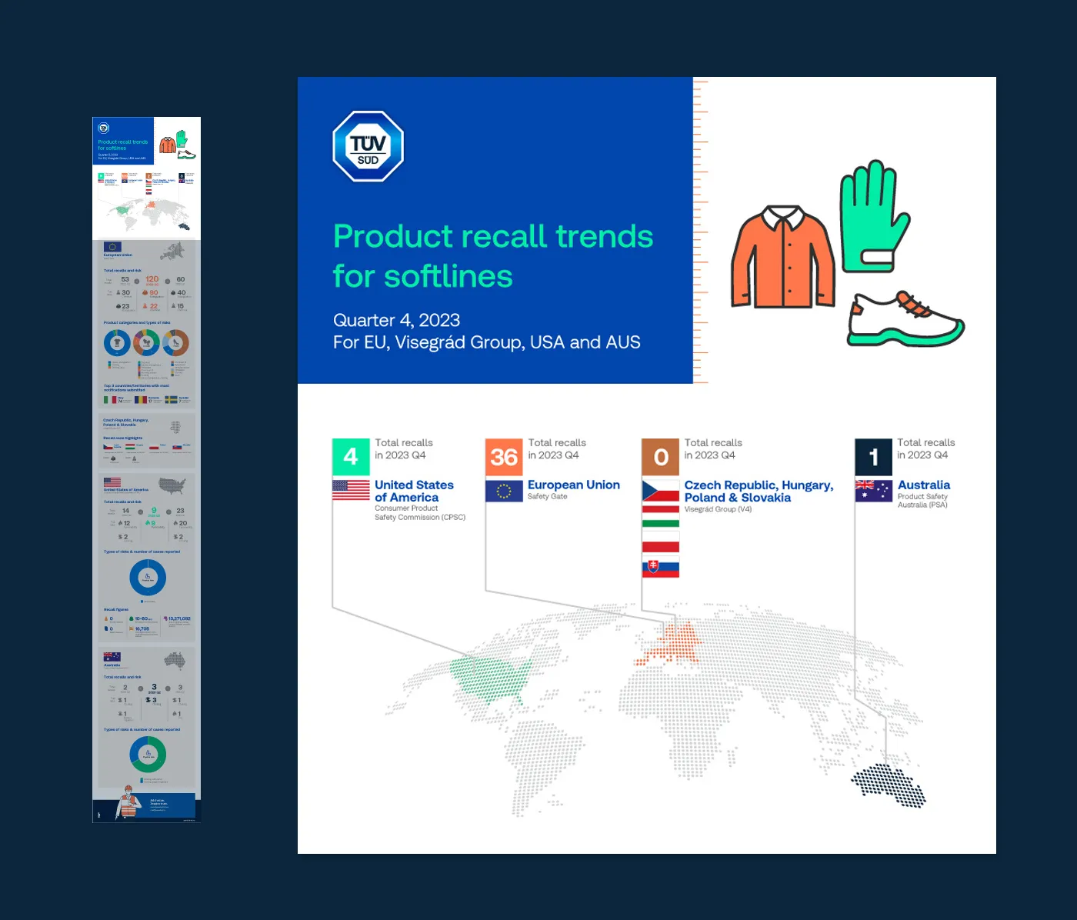Click the 'Product recall trends for softlines' title
The width and height of the screenshot is (1077, 920).
coord(492,256)
